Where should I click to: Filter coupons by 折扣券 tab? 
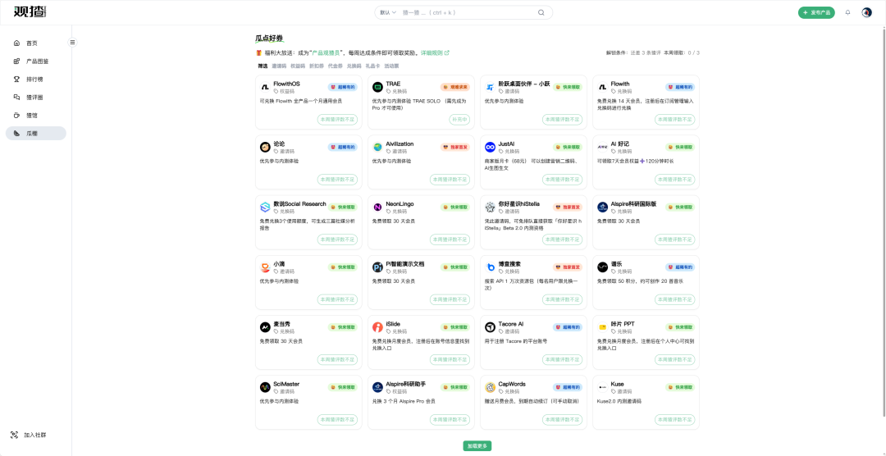point(317,66)
